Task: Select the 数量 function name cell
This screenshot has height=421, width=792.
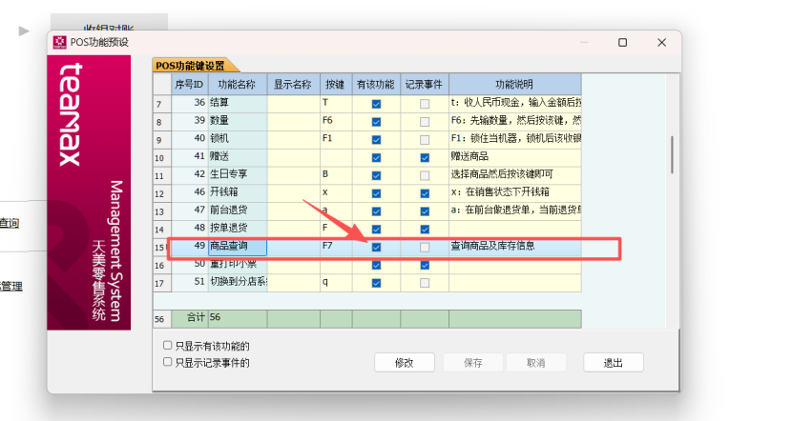Action: click(x=238, y=122)
